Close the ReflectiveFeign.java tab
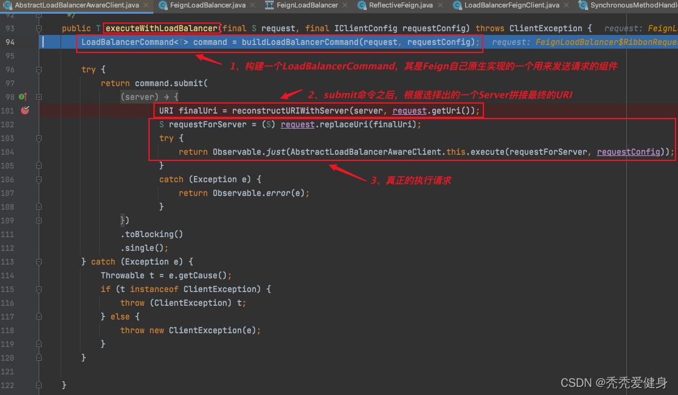 click(x=440, y=5)
